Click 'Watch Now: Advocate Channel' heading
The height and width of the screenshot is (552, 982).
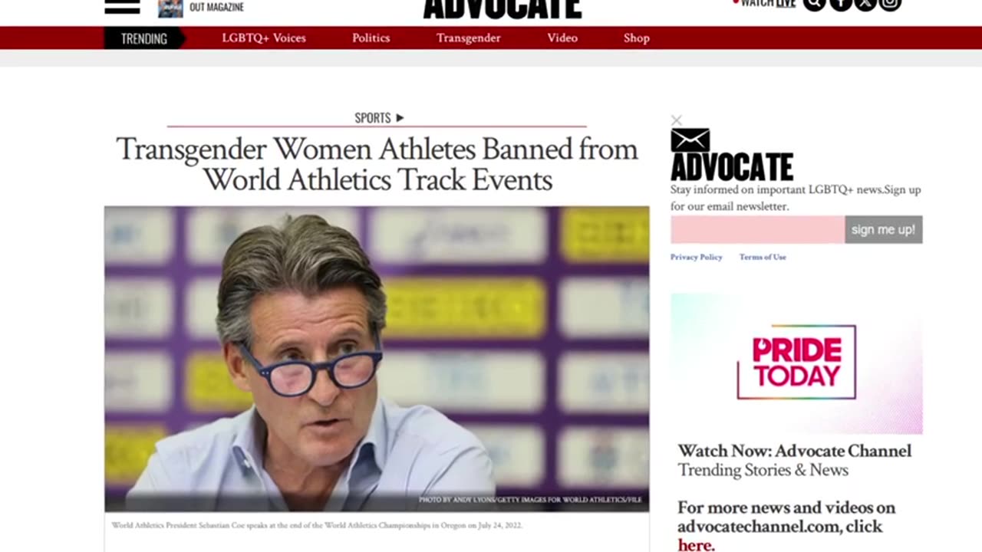(x=795, y=451)
